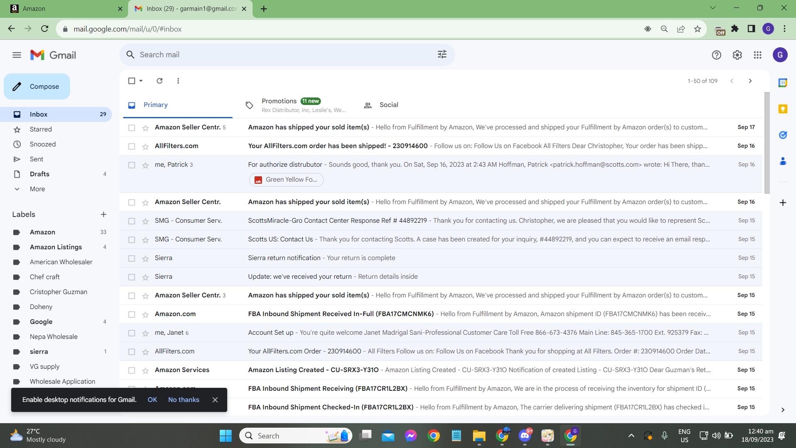The width and height of the screenshot is (796, 448).
Task: Open Google Tasks side panel icon
Action: point(783,135)
